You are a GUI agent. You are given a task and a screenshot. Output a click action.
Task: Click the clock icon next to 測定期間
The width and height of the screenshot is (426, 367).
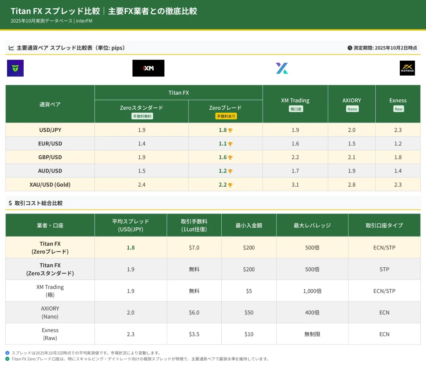coord(349,48)
